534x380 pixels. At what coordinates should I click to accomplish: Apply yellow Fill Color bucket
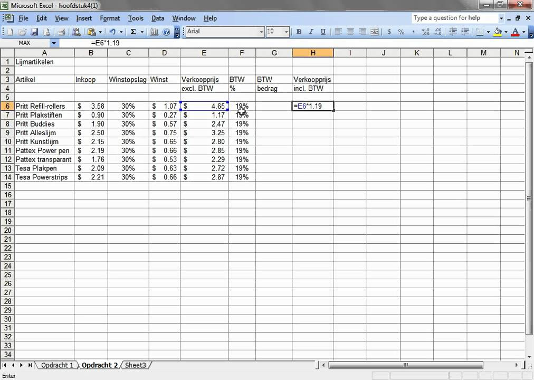coord(498,32)
